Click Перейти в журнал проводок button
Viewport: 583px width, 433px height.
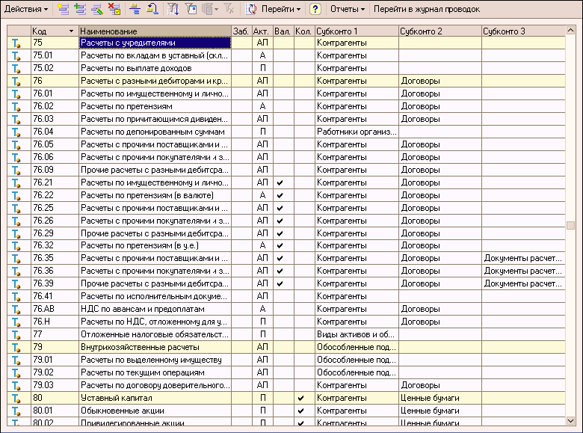(x=426, y=10)
